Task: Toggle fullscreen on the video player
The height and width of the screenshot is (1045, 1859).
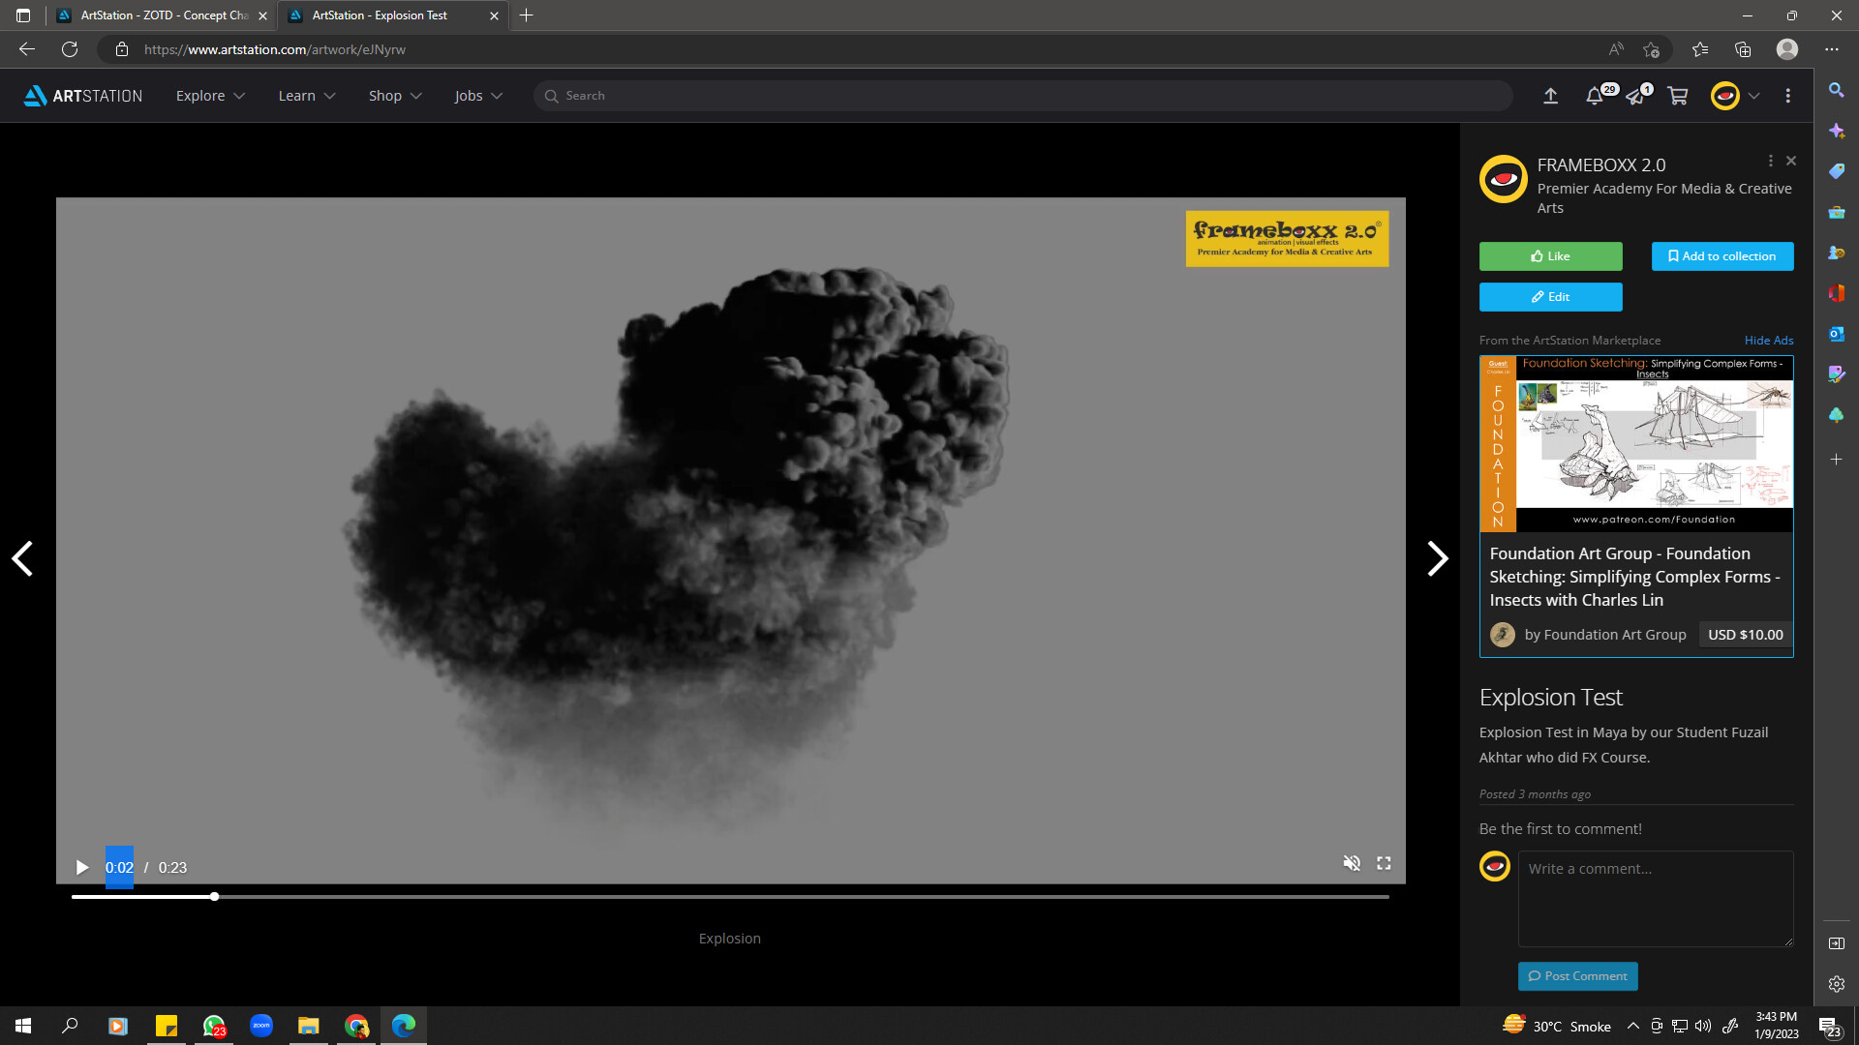Action: (x=1384, y=863)
